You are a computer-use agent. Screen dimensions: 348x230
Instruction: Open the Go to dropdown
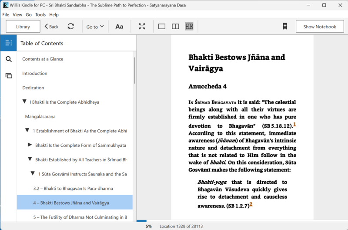[95, 27]
